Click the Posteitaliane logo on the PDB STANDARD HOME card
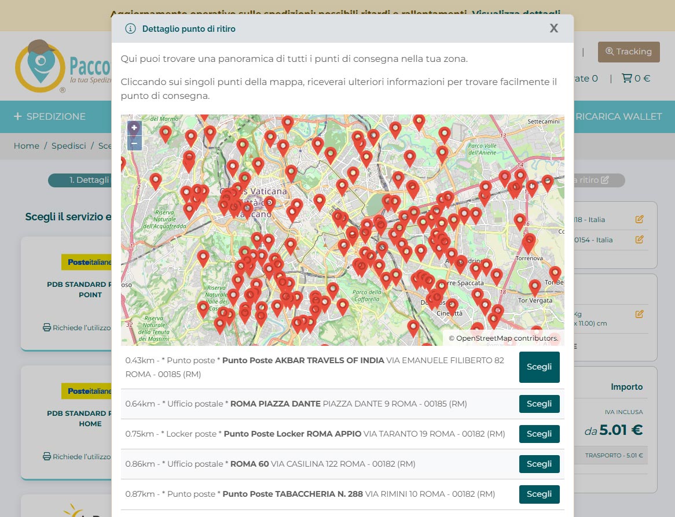The width and height of the screenshot is (675, 517). [x=86, y=391]
